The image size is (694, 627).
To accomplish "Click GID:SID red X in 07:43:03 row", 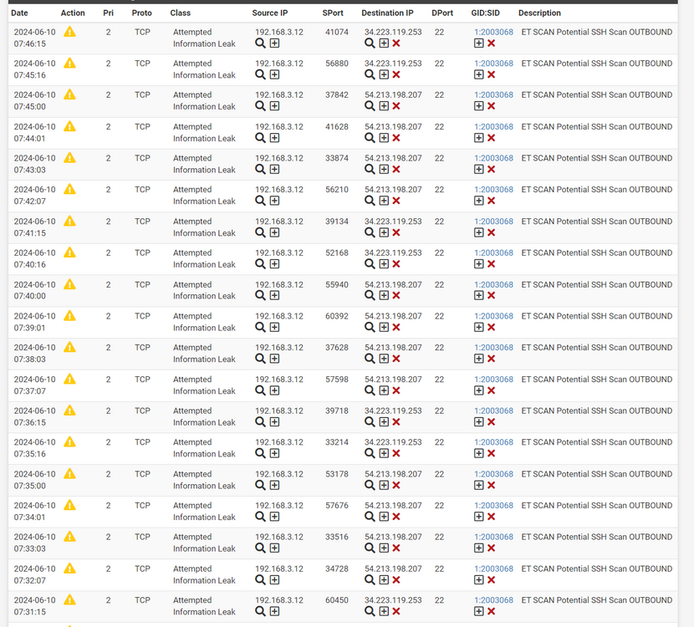I will [491, 170].
